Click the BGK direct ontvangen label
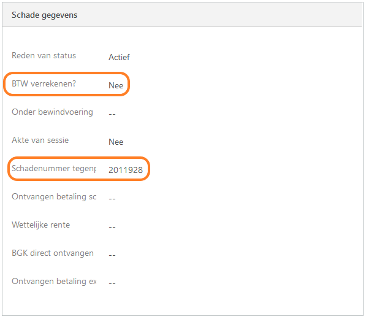366x319 pixels. (53, 253)
